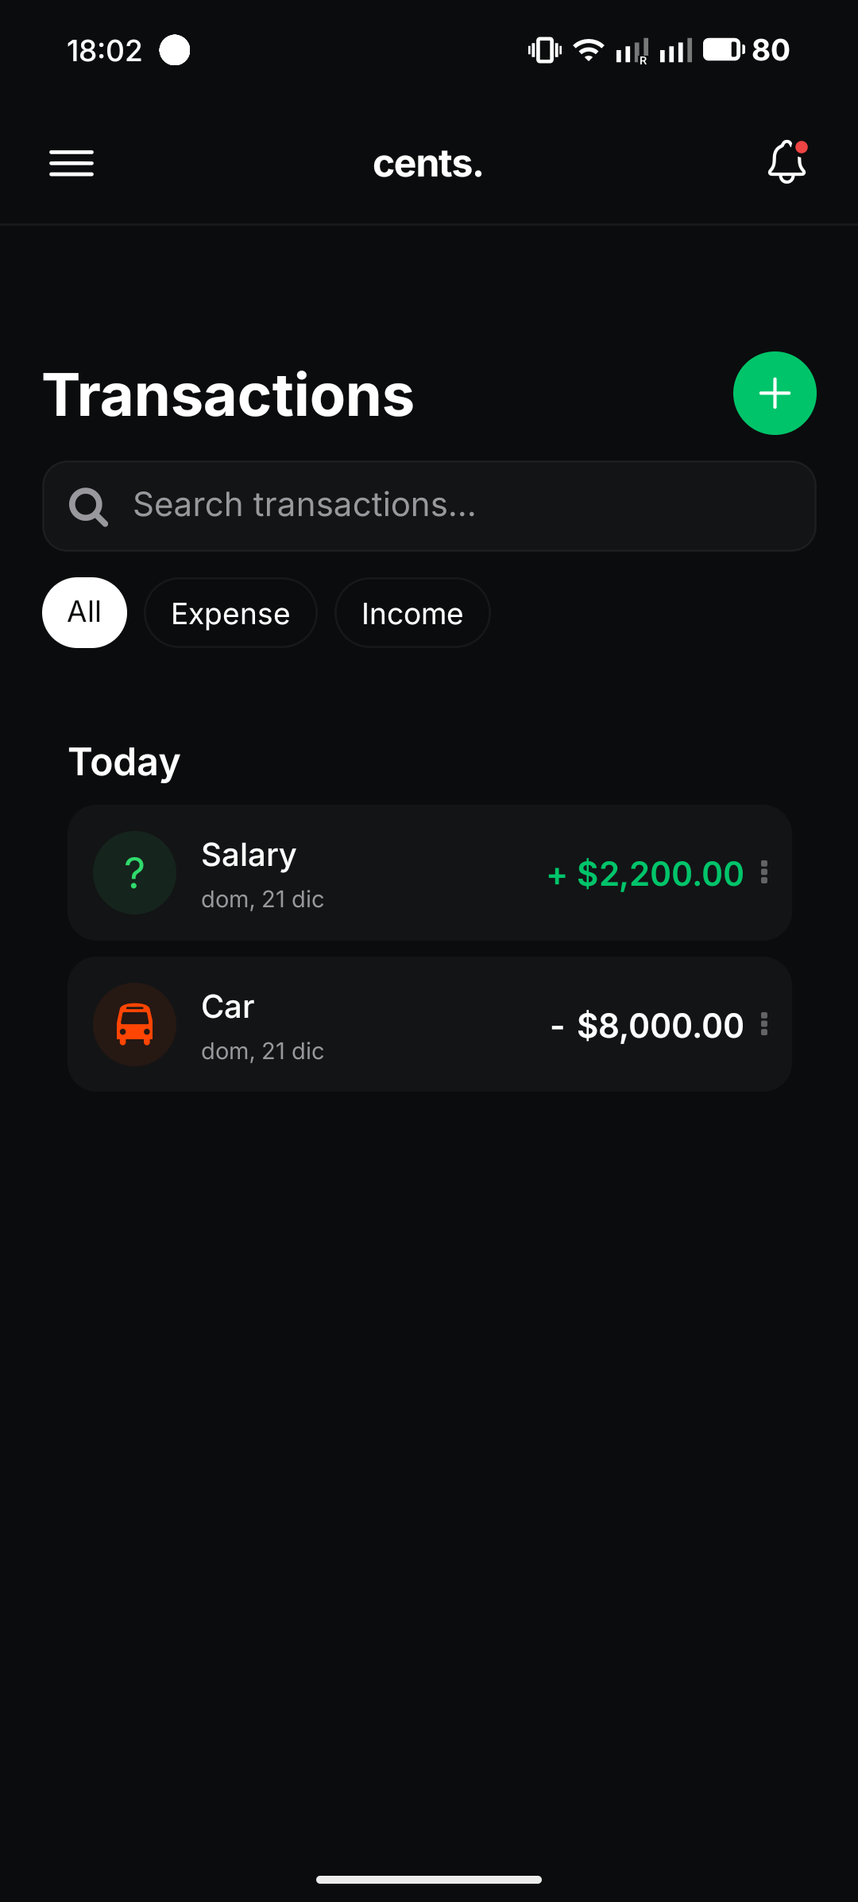Image resolution: width=858 pixels, height=1902 pixels.
Task: Open the notifications bell
Action: [786, 162]
